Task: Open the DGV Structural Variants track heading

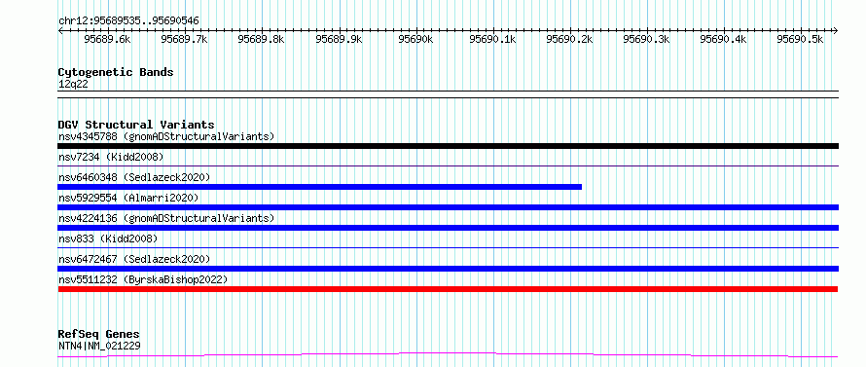Action: point(136,125)
